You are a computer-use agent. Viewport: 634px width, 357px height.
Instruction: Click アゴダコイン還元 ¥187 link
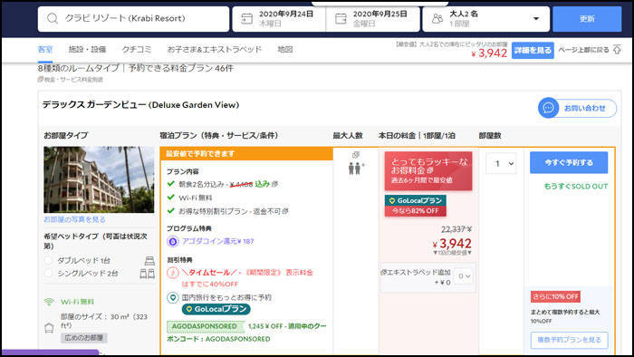click(217, 241)
